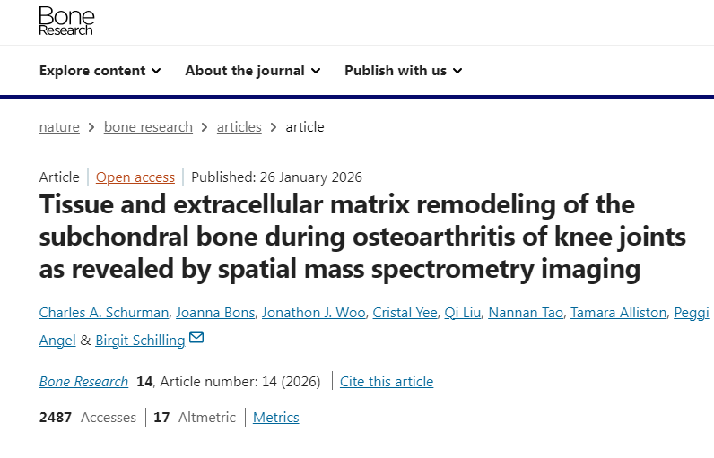Click the Open access link
Image resolution: width=714 pixels, height=458 pixels.
(135, 177)
